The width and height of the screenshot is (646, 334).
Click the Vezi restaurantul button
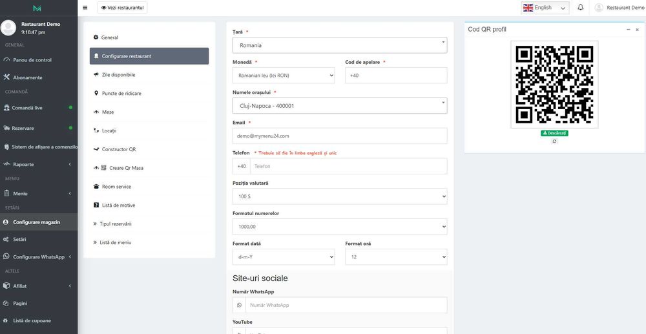point(122,8)
